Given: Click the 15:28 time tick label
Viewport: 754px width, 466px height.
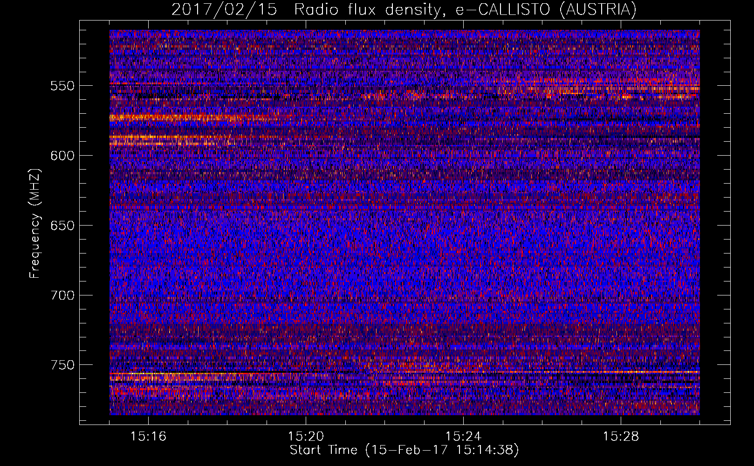Looking at the screenshot, I should (621, 437).
